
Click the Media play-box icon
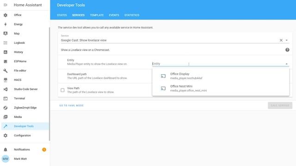pos(6,117)
